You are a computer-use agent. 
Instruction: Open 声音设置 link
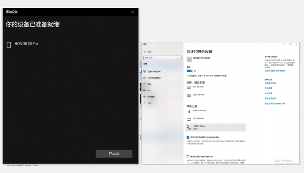[x=268, y=88]
